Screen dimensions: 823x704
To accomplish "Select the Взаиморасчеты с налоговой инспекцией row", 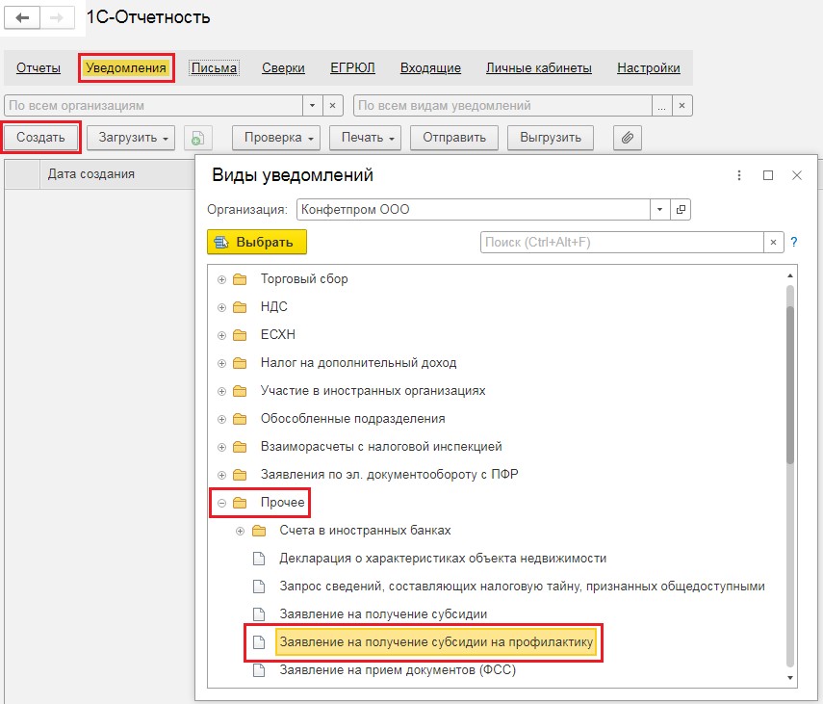I will [381, 447].
